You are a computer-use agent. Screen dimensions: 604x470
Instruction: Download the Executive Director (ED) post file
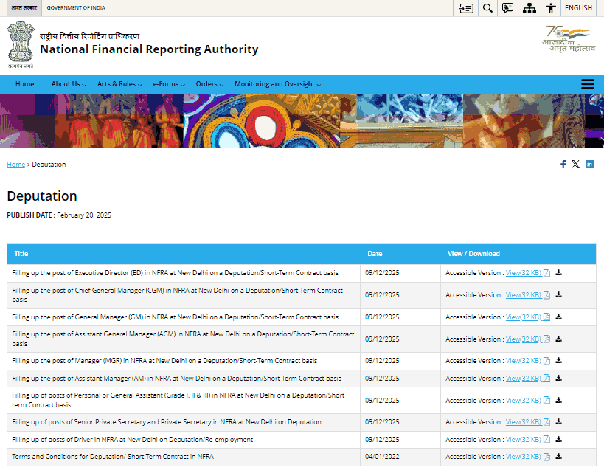pyautogui.click(x=558, y=273)
